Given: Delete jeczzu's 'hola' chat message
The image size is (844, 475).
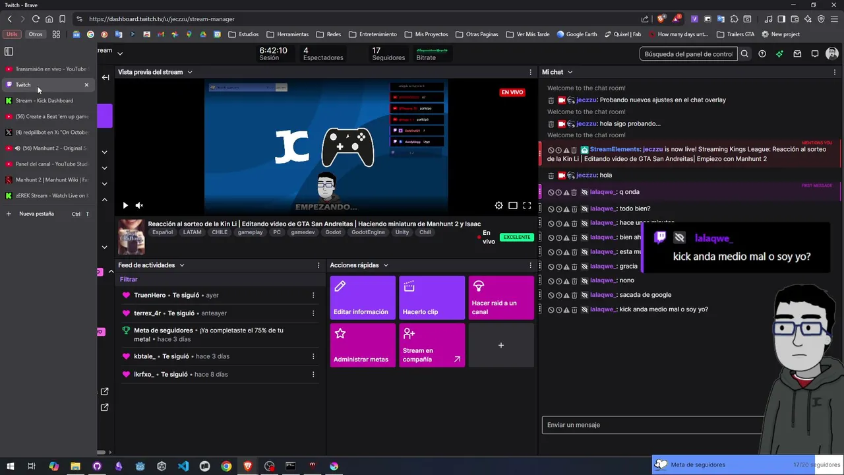Looking at the screenshot, I should (x=551, y=175).
